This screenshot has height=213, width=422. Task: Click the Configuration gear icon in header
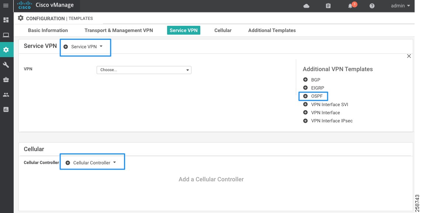[x=20, y=18]
